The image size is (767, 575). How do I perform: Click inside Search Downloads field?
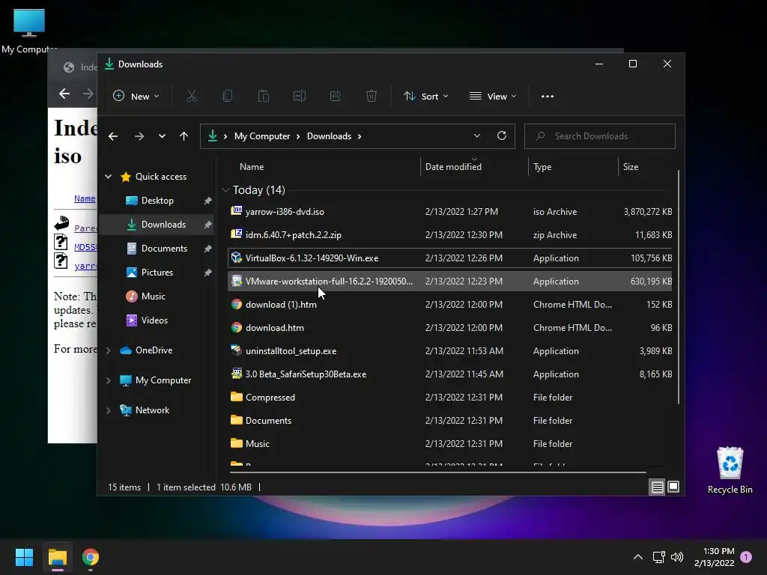click(x=600, y=136)
